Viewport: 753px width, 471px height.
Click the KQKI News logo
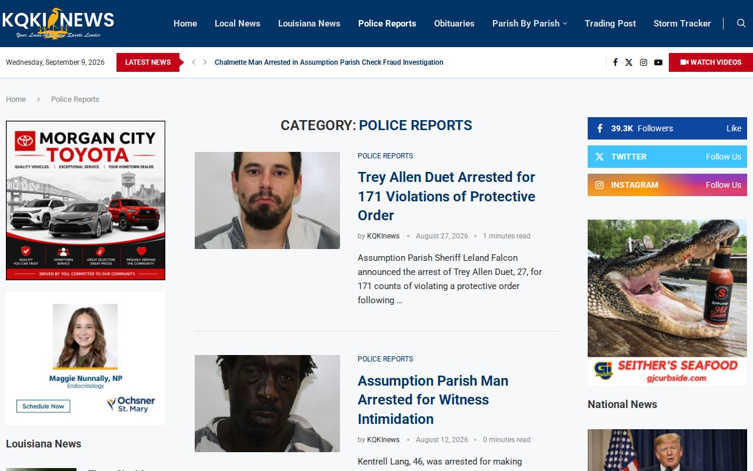click(x=58, y=24)
